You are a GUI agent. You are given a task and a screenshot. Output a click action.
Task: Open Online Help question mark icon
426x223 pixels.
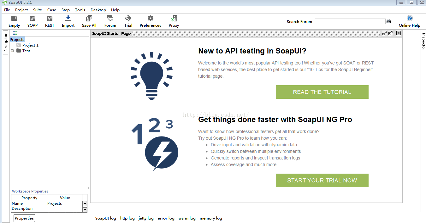click(x=410, y=18)
